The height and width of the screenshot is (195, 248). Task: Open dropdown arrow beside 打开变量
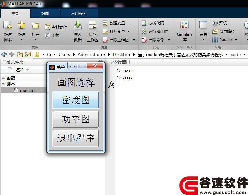(x=128, y=31)
